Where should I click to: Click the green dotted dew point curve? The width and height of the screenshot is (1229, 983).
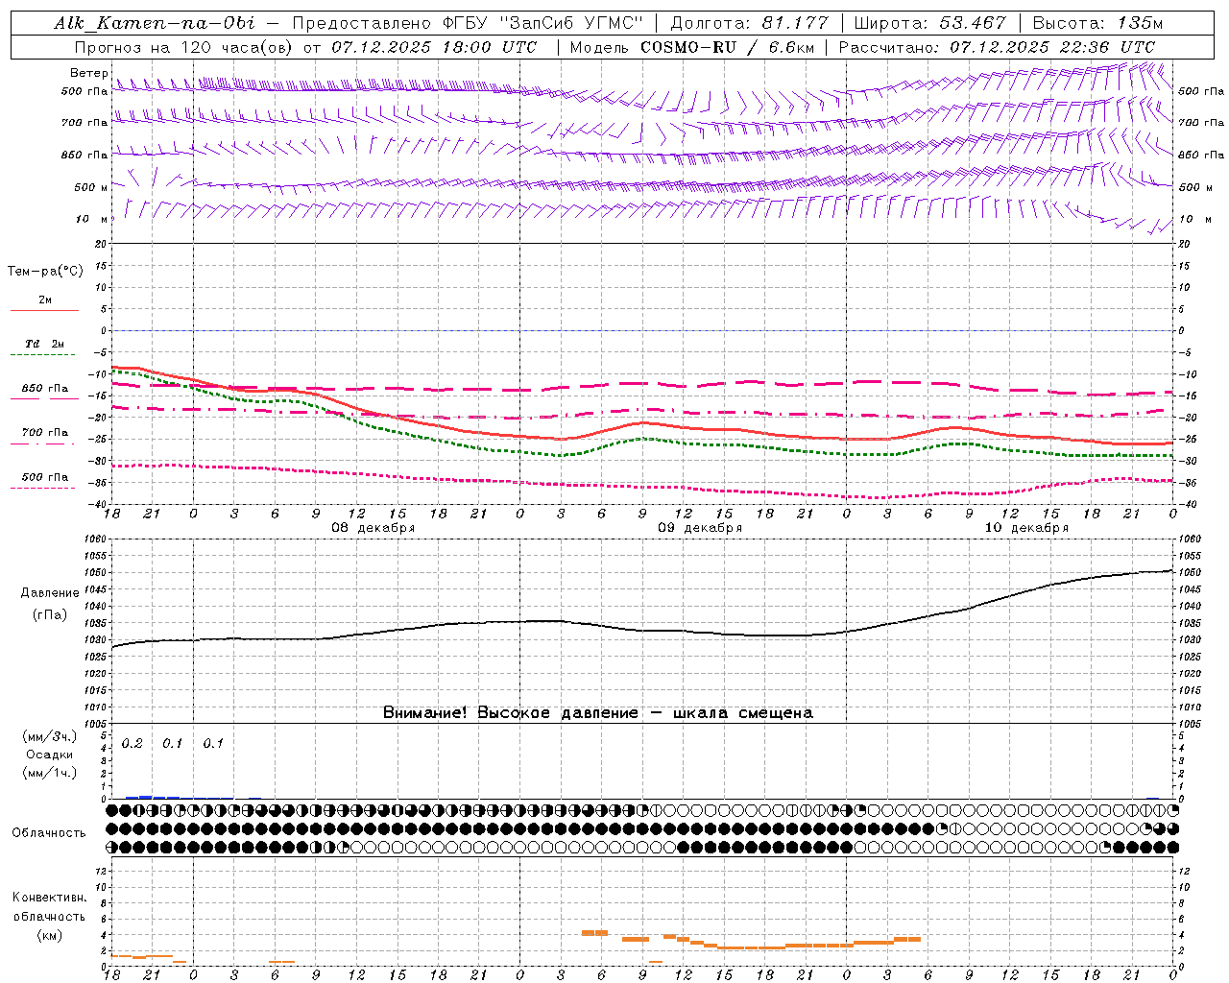643,439
